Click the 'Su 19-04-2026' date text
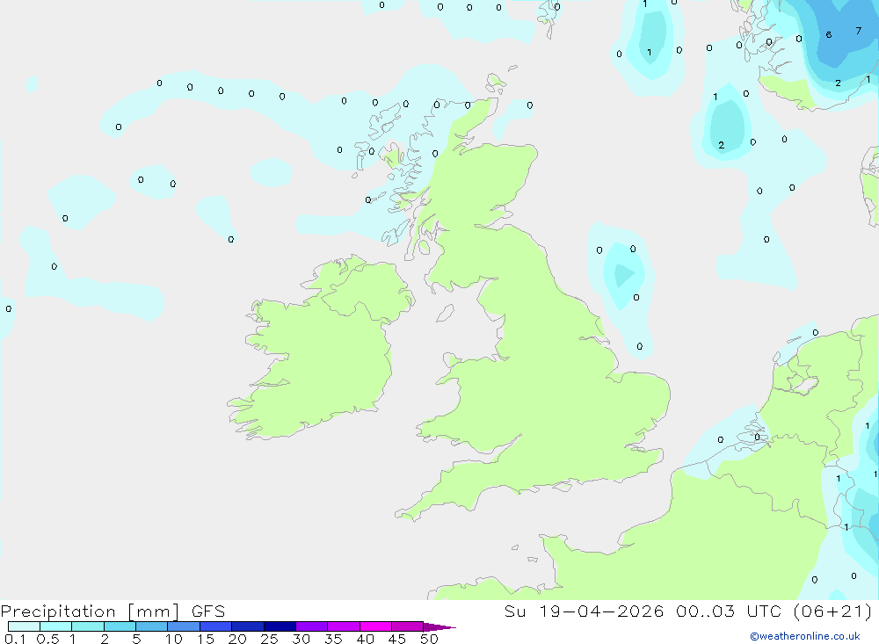The height and width of the screenshot is (644, 879). (584, 611)
